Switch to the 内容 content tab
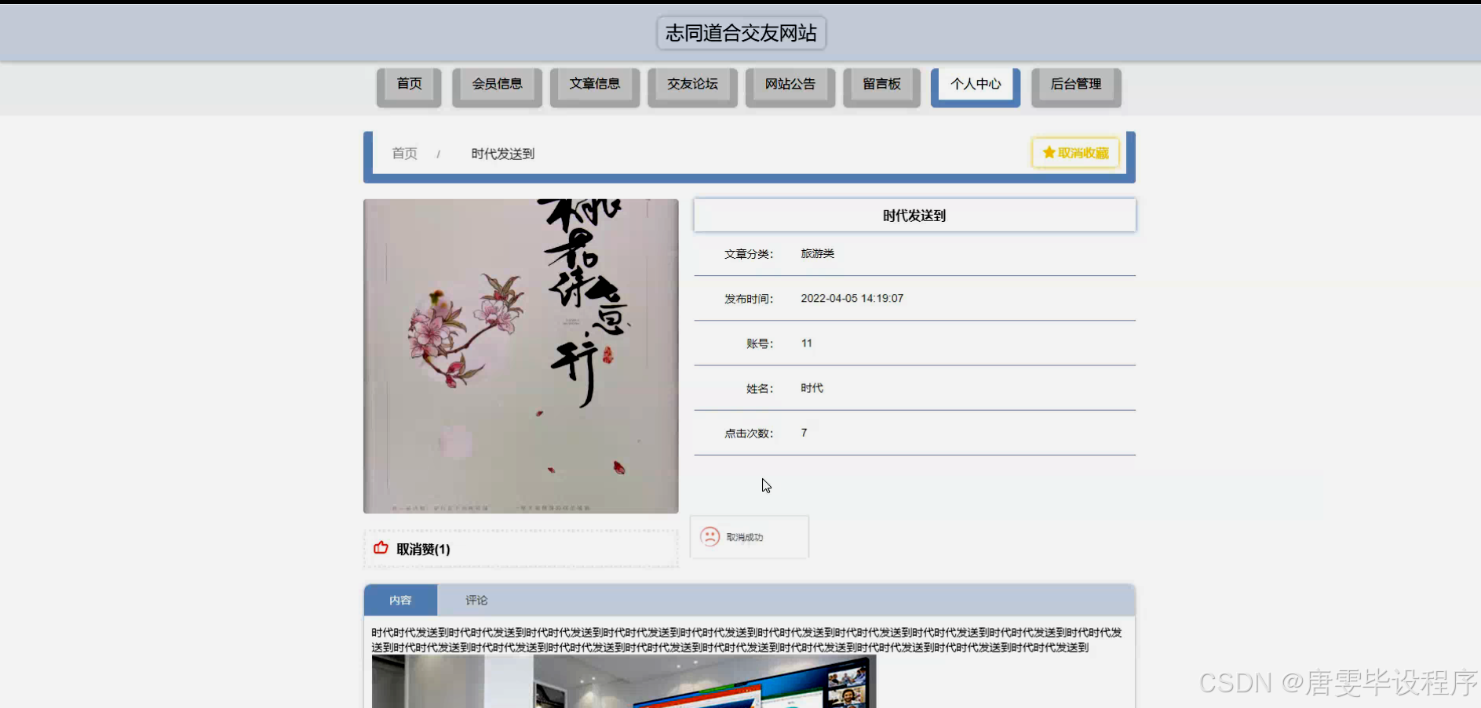Screen dimensions: 1481x708 [400, 600]
